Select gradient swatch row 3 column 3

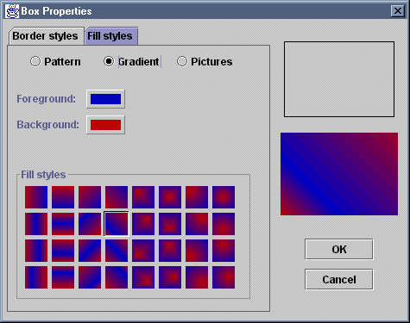[x=90, y=251]
